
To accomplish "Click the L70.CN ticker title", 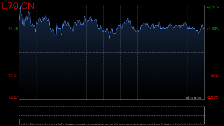I will point(18,6).
